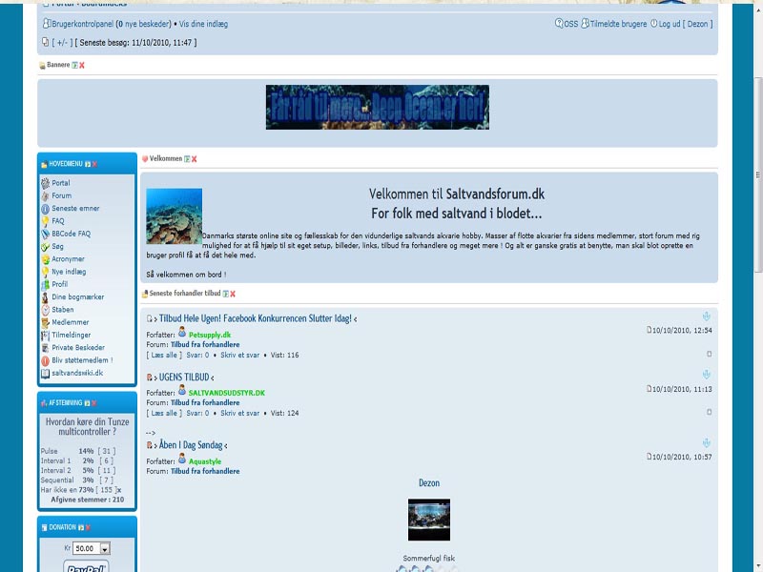Click the Deep Ocean banner image
Viewport: 763px width, 572px height.
coord(378,107)
